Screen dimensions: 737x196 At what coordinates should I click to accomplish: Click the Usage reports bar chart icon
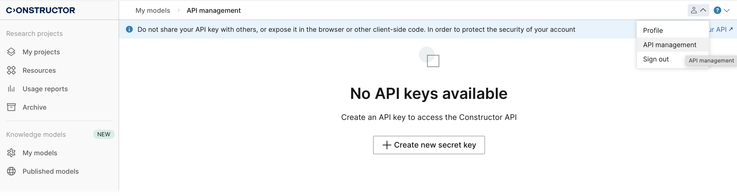tap(11, 89)
